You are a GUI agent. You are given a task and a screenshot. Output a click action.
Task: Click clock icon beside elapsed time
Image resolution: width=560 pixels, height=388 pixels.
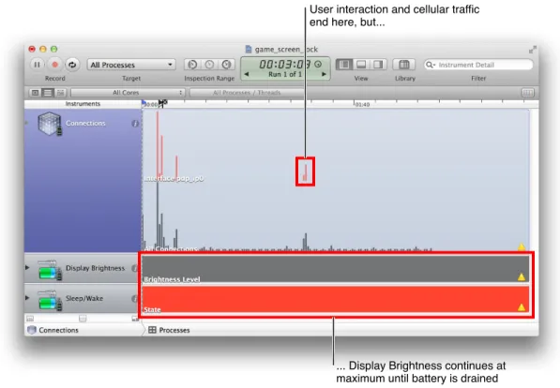[318, 65]
